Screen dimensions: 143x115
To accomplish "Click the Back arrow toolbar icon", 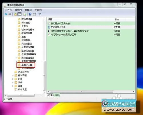I will tap(6, 14).
